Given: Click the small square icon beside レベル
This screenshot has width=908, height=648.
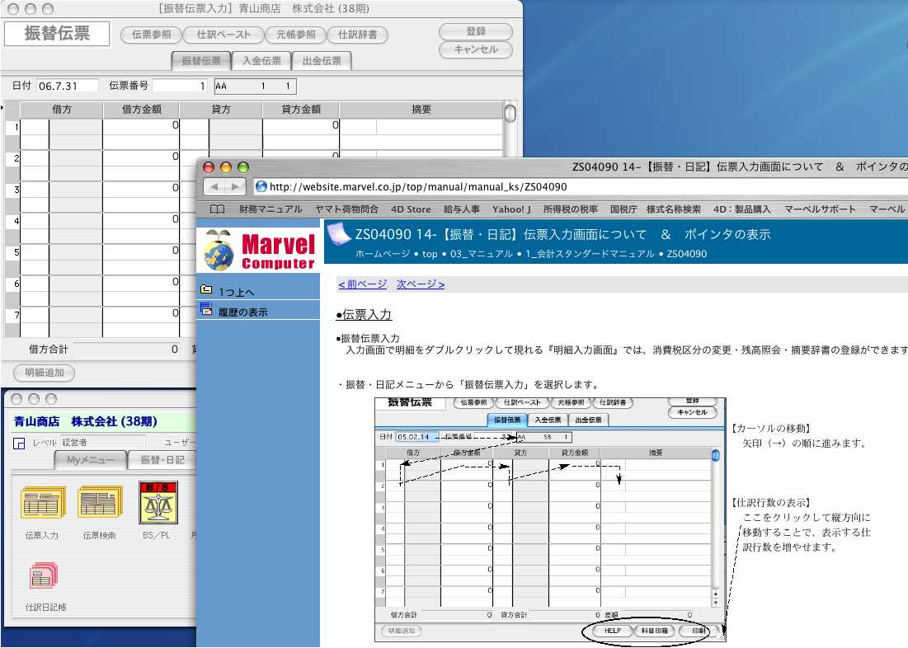Looking at the screenshot, I should pyautogui.click(x=19, y=443).
